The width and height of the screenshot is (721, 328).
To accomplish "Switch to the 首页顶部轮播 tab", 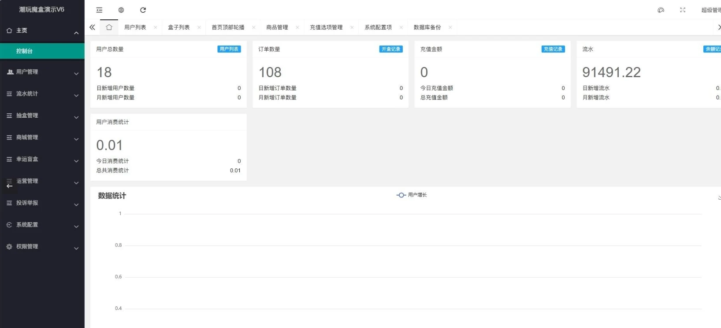I will (228, 27).
